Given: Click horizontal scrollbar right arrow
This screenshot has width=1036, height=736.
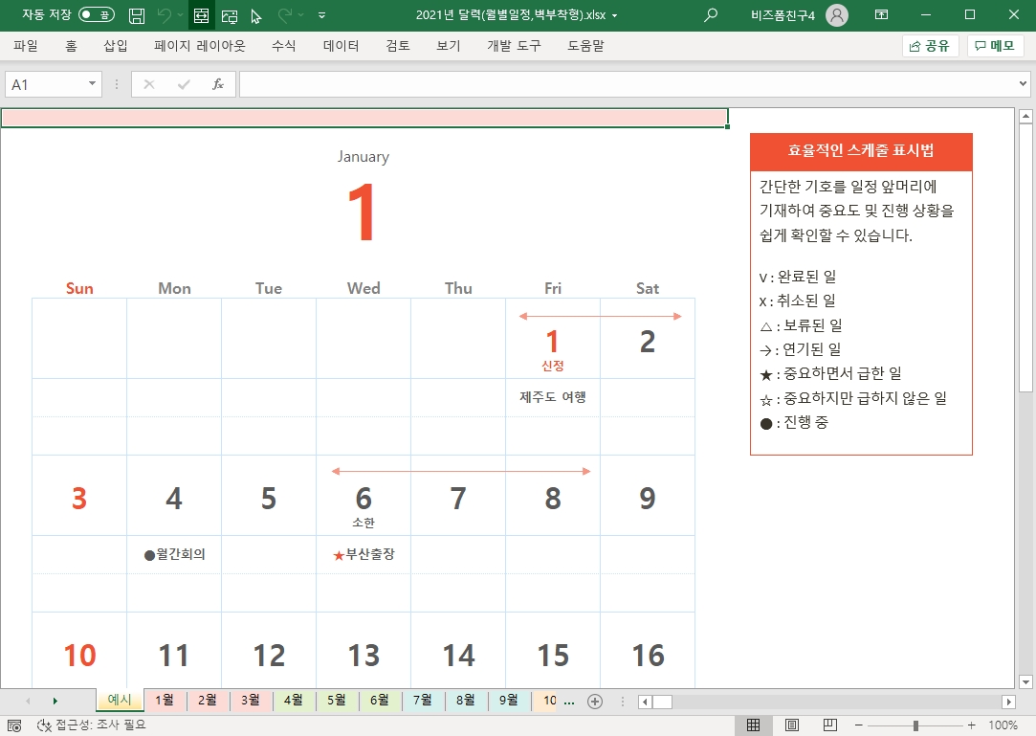Looking at the screenshot, I should [1008, 702].
